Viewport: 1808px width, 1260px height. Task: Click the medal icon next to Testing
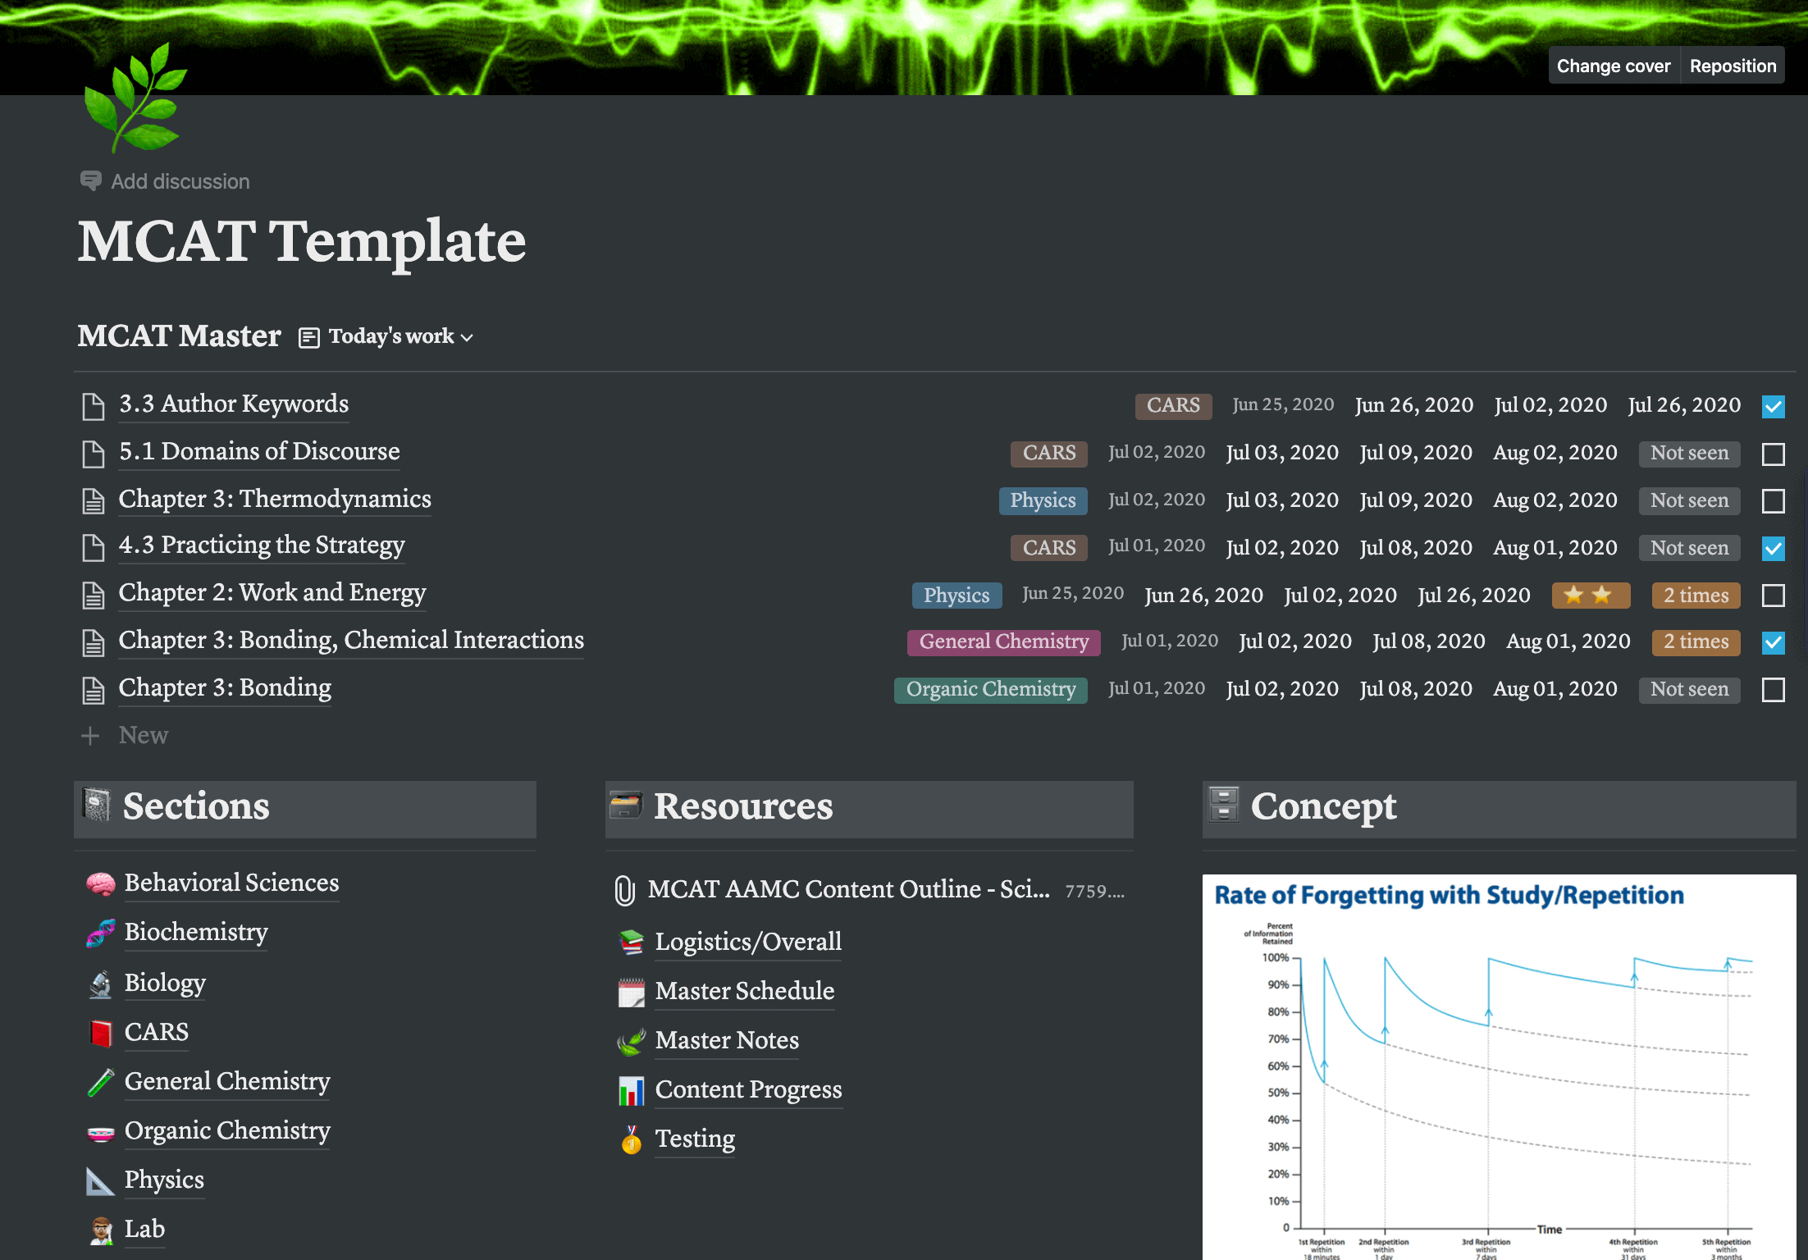(631, 1139)
